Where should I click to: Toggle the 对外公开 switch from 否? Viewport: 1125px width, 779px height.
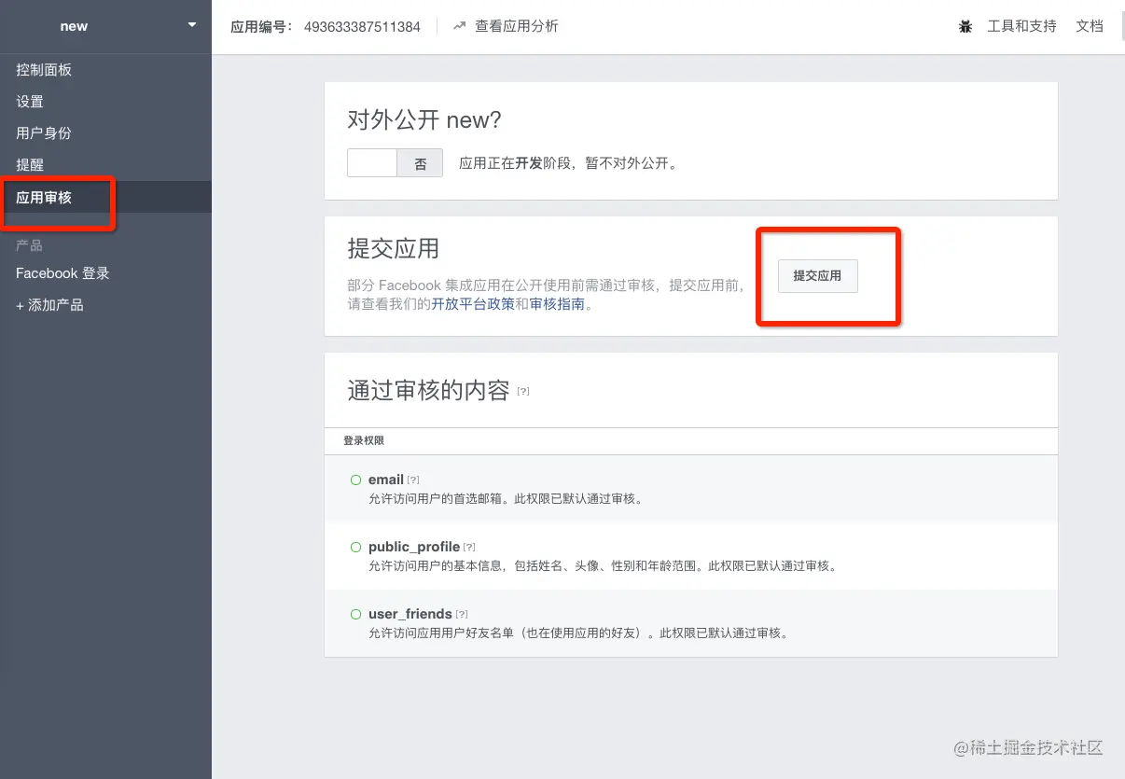395,163
